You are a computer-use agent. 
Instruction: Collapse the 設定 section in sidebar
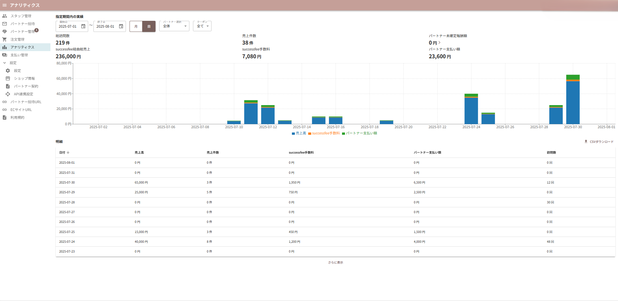[5, 63]
